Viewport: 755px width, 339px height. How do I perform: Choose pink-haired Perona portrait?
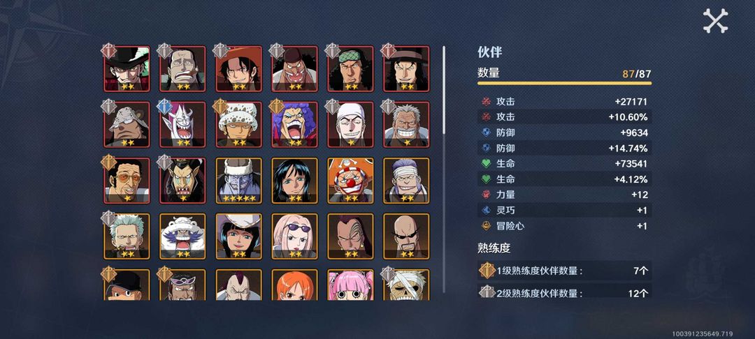tap(350, 285)
